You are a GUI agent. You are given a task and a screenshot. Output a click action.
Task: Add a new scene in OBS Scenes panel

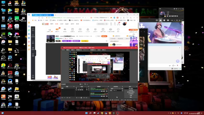coord(62,98)
